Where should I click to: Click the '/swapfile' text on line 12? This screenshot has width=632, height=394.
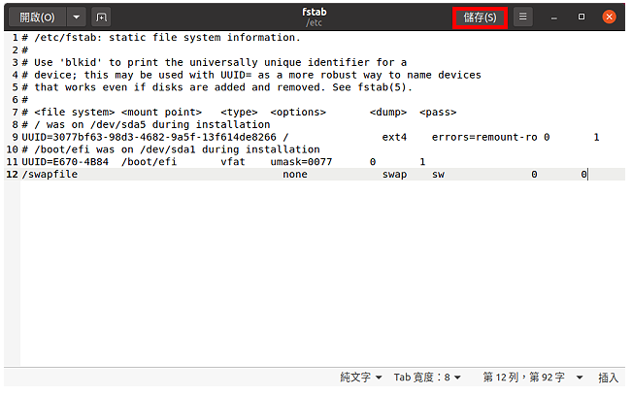(50, 175)
